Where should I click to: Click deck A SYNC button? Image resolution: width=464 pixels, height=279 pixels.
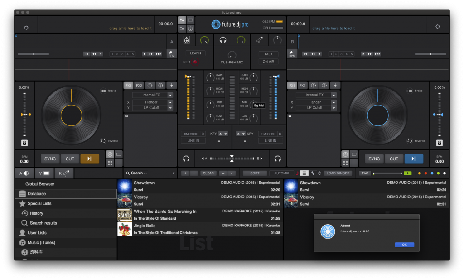pos(50,159)
